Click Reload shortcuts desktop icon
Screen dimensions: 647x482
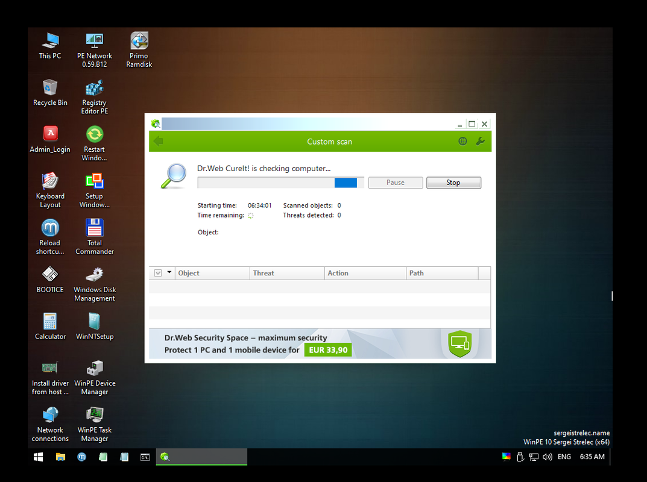click(50, 237)
